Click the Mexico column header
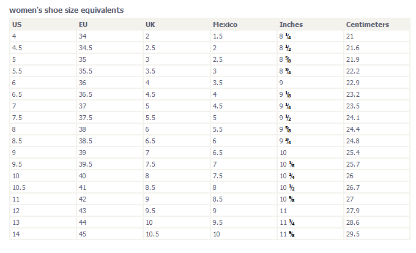The height and width of the screenshot is (253, 416). [x=225, y=25]
